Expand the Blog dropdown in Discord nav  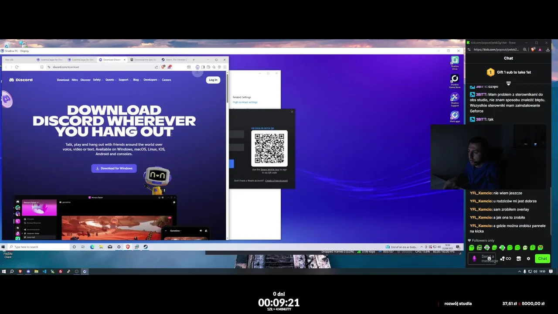click(x=137, y=80)
